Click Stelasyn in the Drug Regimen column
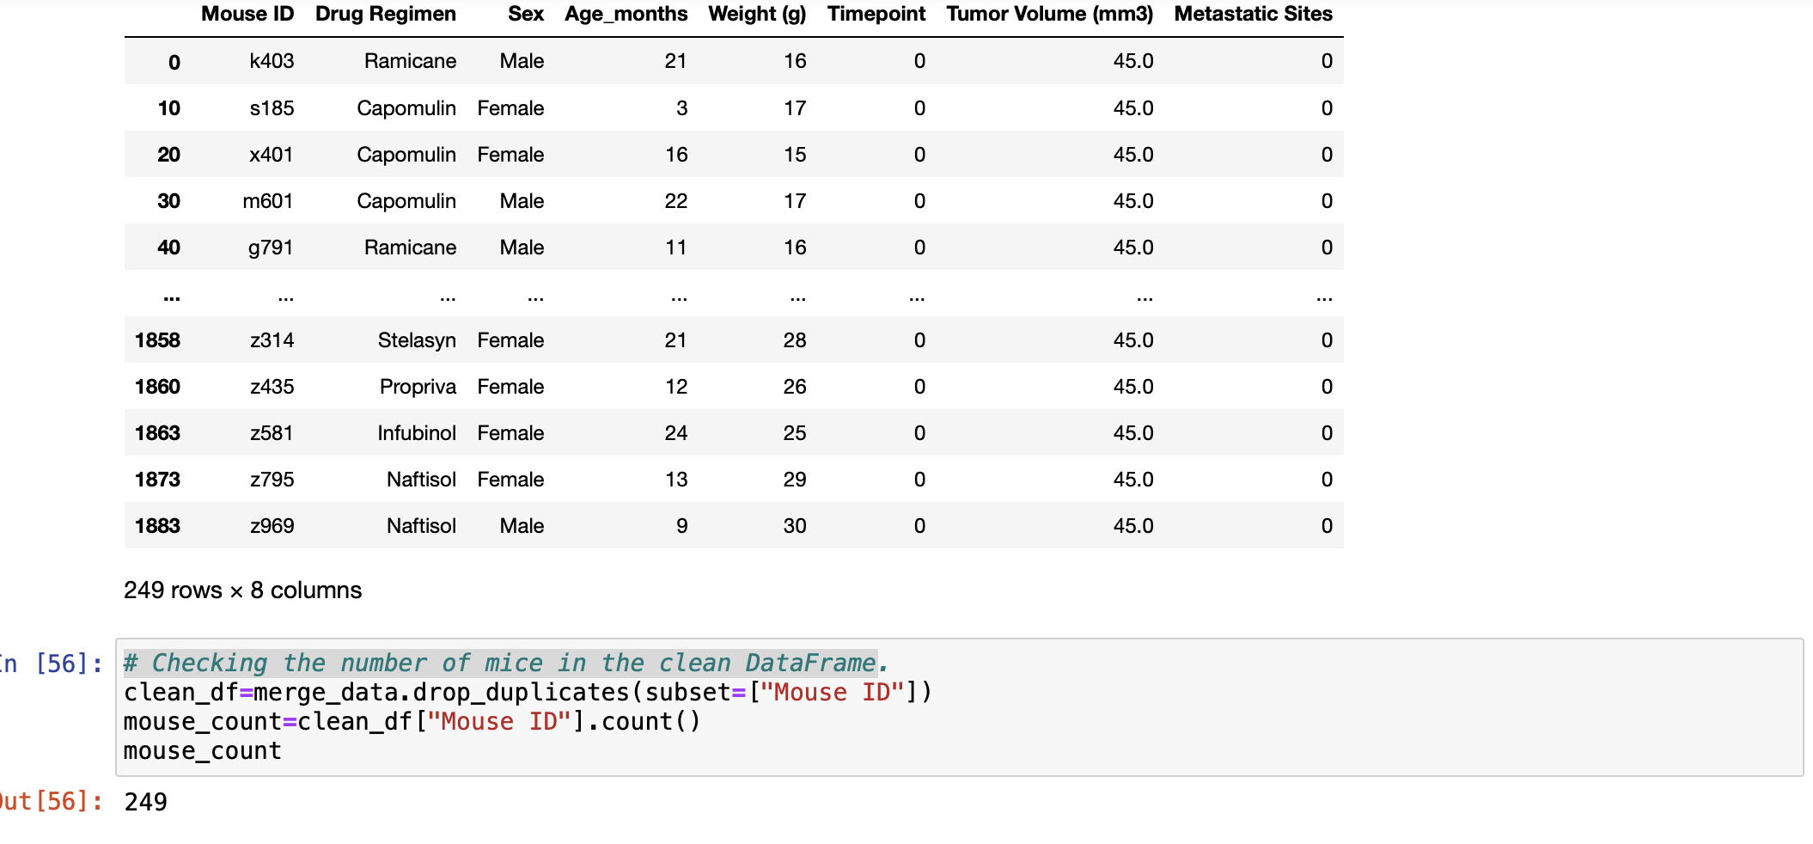The height and width of the screenshot is (844, 1813). (417, 340)
